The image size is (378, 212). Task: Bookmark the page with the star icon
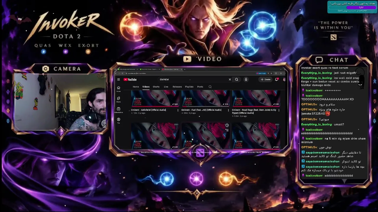click(271, 73)
